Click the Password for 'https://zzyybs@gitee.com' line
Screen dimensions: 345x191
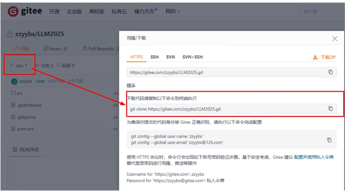click(176, 180)
